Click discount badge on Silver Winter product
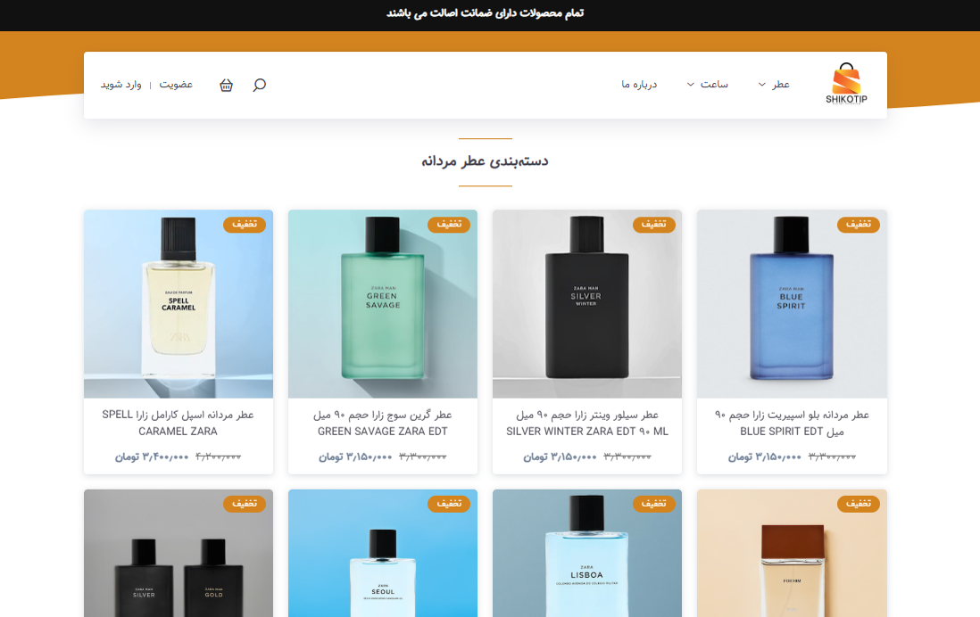980x617 pixels. pos(653,224)
